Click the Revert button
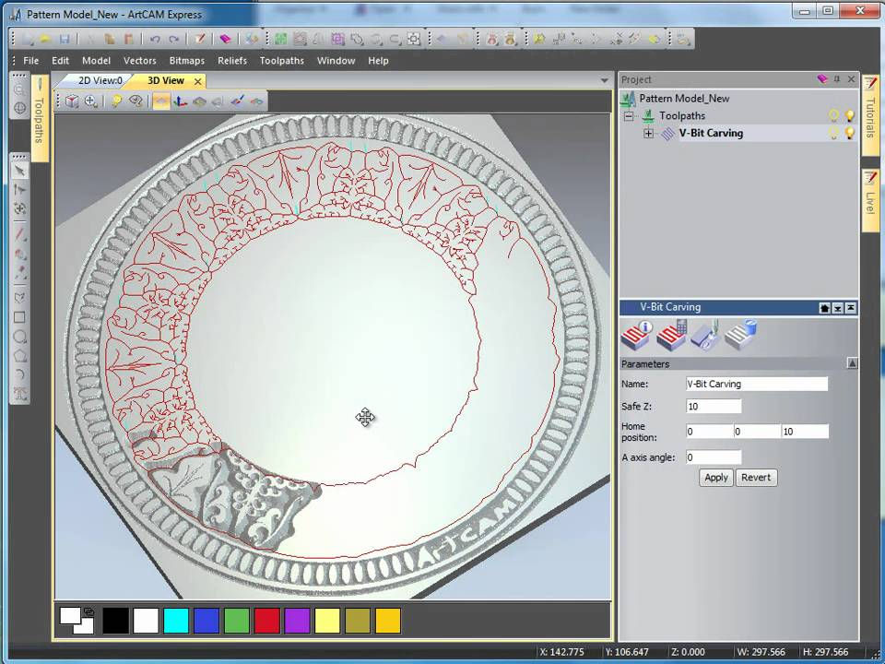The height and width of the screenshot is (664, 885). 756,478
